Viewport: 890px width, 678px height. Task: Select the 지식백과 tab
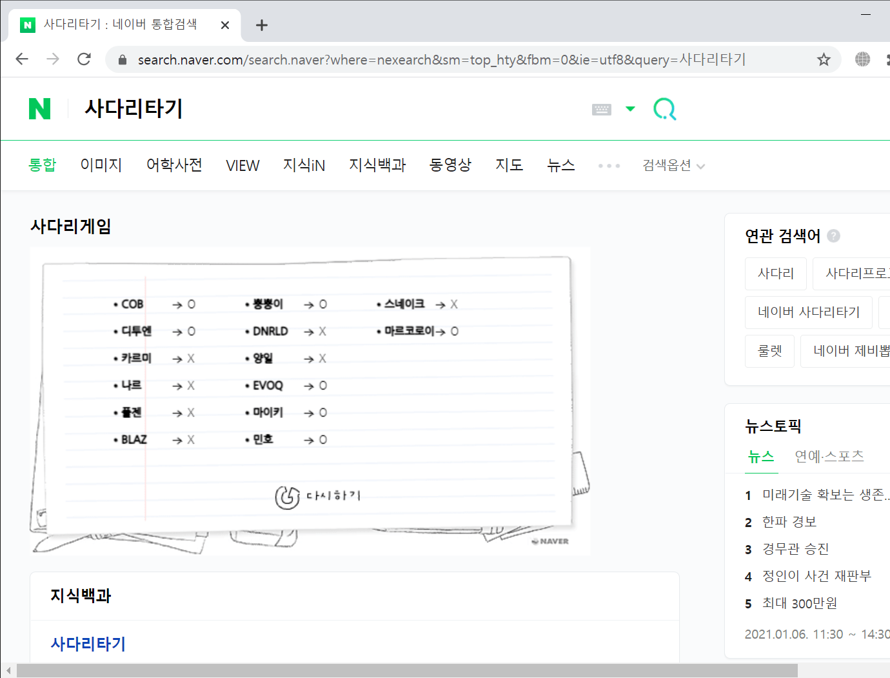(377, 165)
